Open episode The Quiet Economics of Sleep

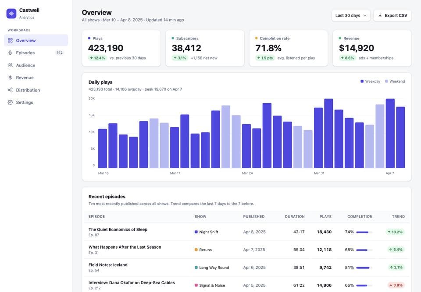[118, 229]
